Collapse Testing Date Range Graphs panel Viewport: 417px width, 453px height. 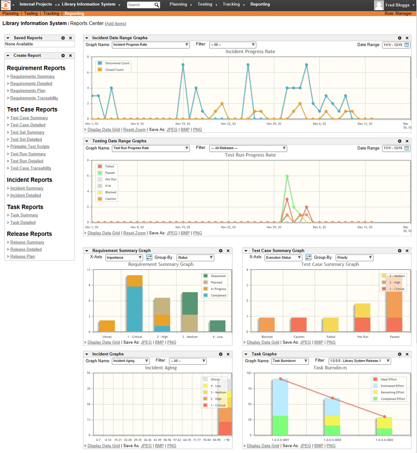pyautogui.click(x=87, y=141)
